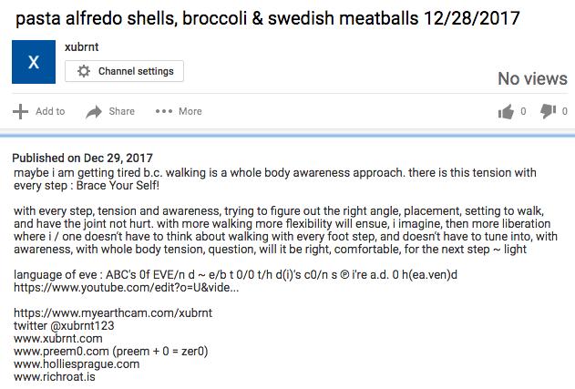Open Channel settings button
The width and height of the screenshot is (575, 389).
coord(124,71)
